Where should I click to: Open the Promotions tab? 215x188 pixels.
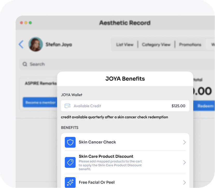pyautogui.click(x=190, y=45)
